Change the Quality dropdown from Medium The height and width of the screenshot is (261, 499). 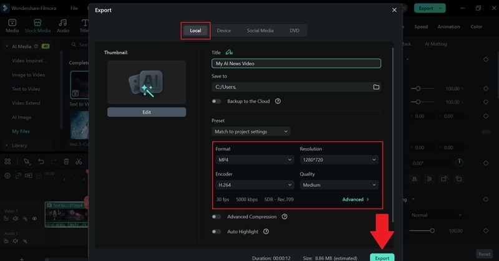click(x=339, y=185)
